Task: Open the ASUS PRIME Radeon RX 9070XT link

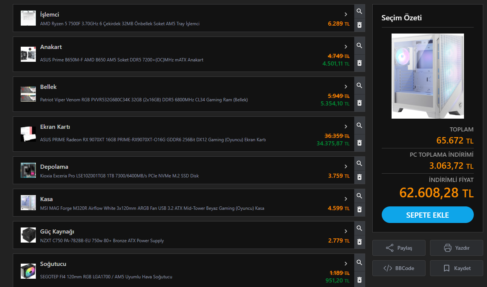Action: click(x=153, y=140)
